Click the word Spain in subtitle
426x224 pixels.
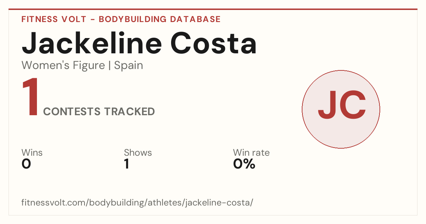point(129,65)
